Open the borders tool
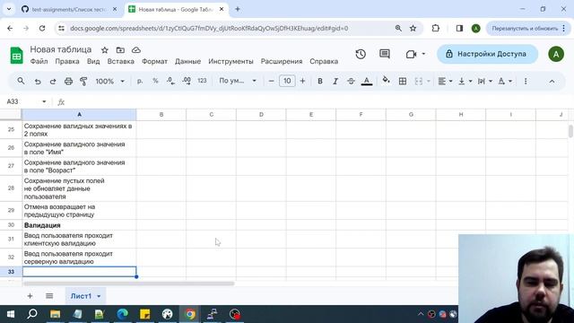 pos(403,82)
